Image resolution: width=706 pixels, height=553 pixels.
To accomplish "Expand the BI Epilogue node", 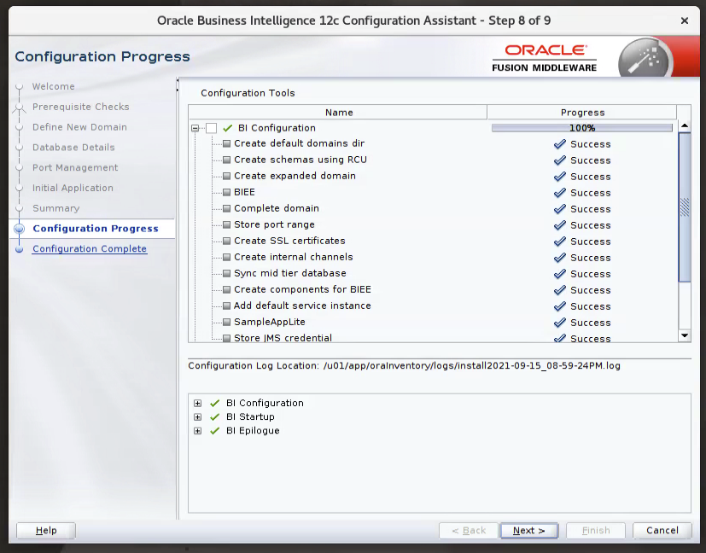I will click(x=198, y=431).
